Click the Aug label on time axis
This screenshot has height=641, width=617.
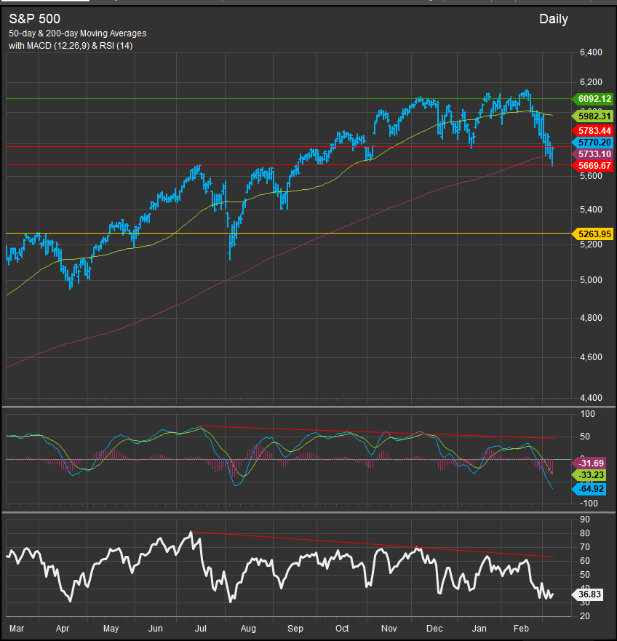[248, 629]
